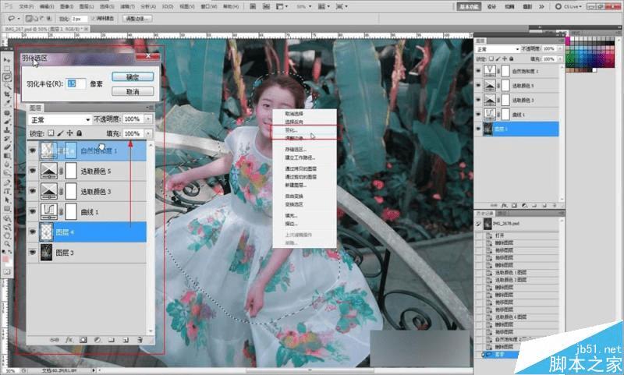Select the Lasso tool in the toolbox
Viewport: 624px width, 375px height.
[7, 77]
